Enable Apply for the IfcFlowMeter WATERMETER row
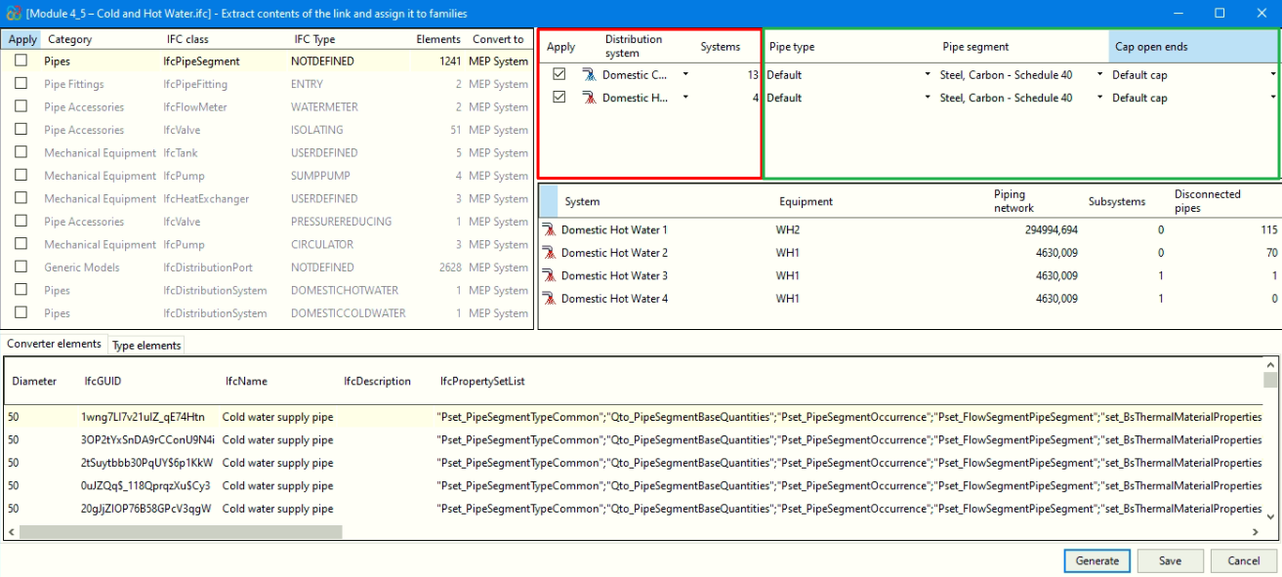This screenshot has width=1282, height=577. tap(21, 106)
